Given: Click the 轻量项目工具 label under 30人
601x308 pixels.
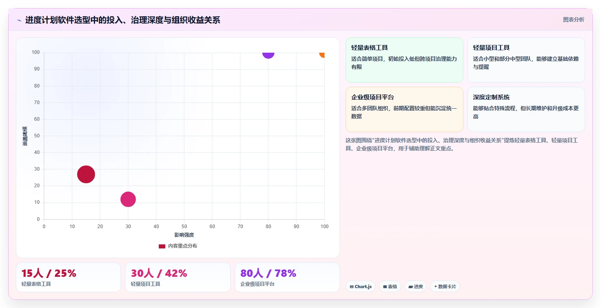Looking at the screenshot, I should (x=145, y=284).
